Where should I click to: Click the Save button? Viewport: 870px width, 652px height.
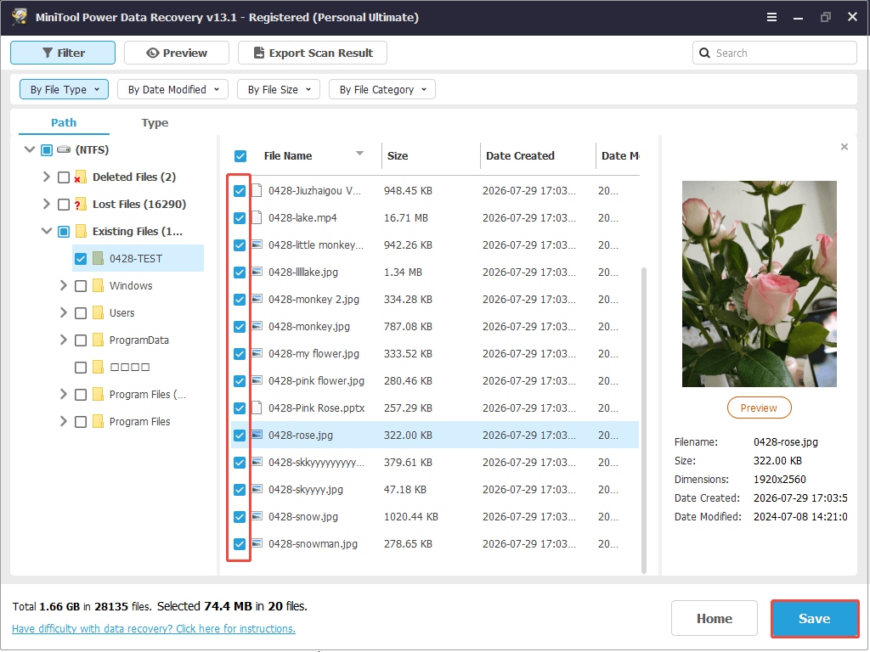pos(815,618)
